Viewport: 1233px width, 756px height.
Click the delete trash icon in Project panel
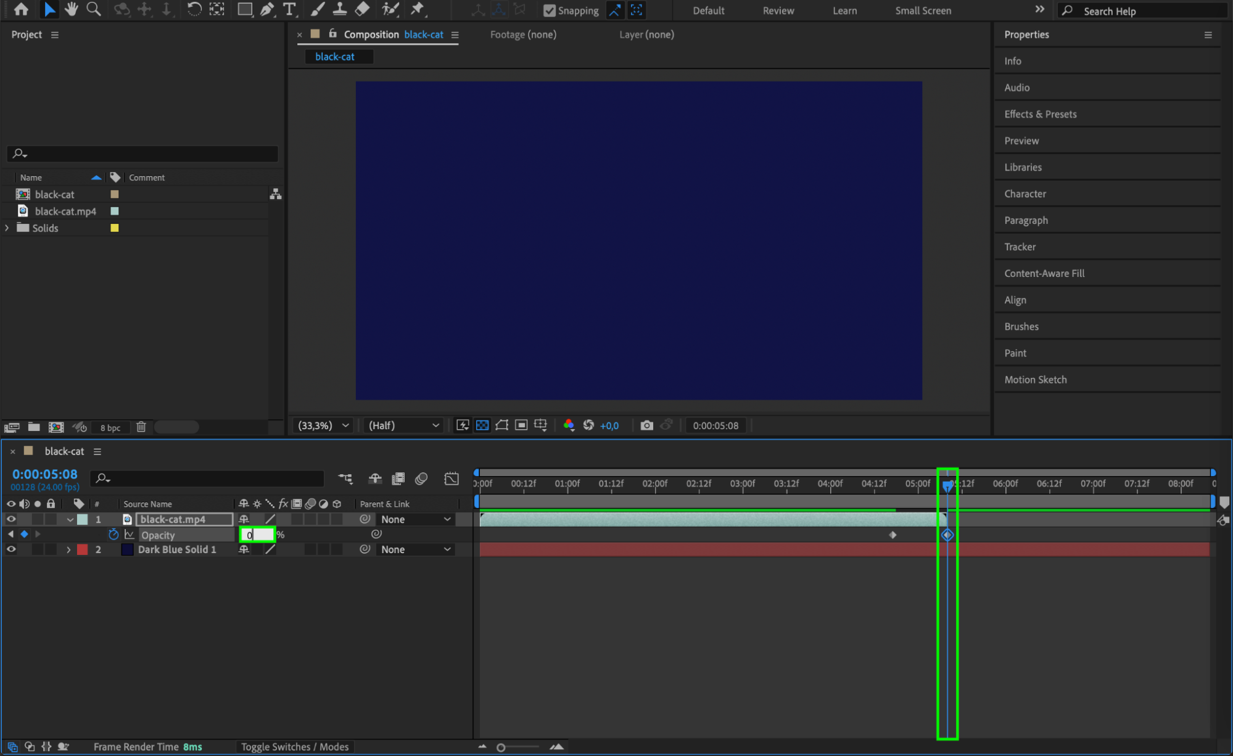click(x=141, y=427)
